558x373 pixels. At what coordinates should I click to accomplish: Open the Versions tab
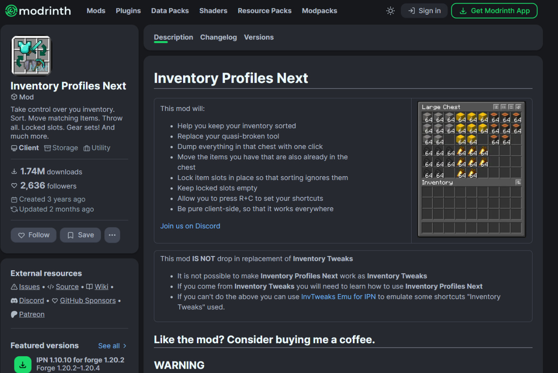pyautogui.click(x=259, y=37)
